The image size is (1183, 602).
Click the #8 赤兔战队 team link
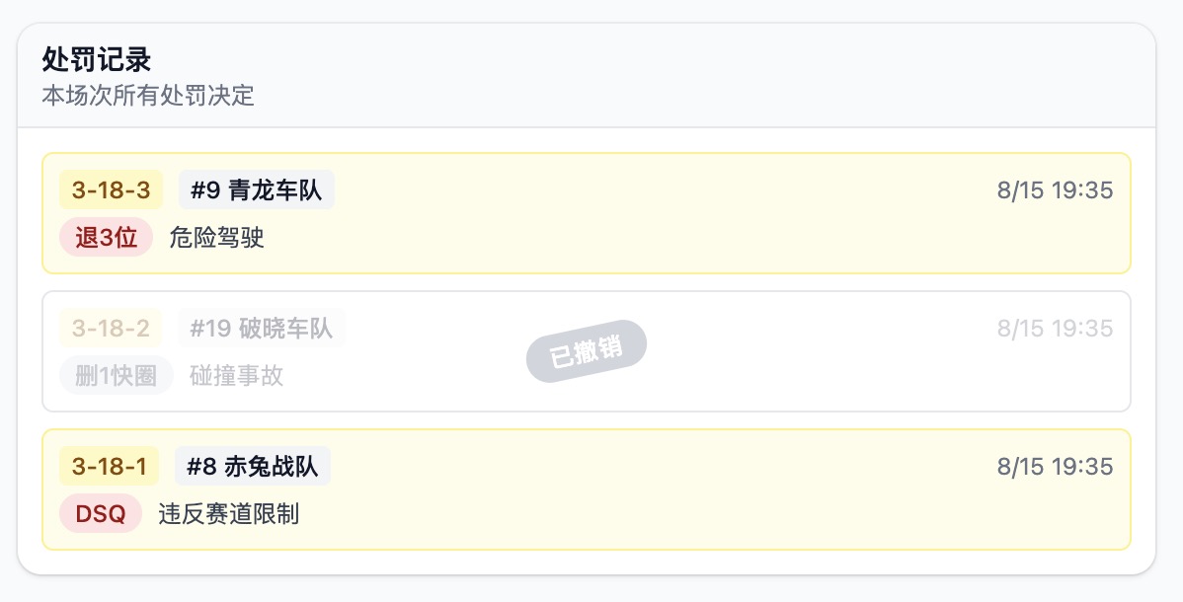tap(252, 466)
